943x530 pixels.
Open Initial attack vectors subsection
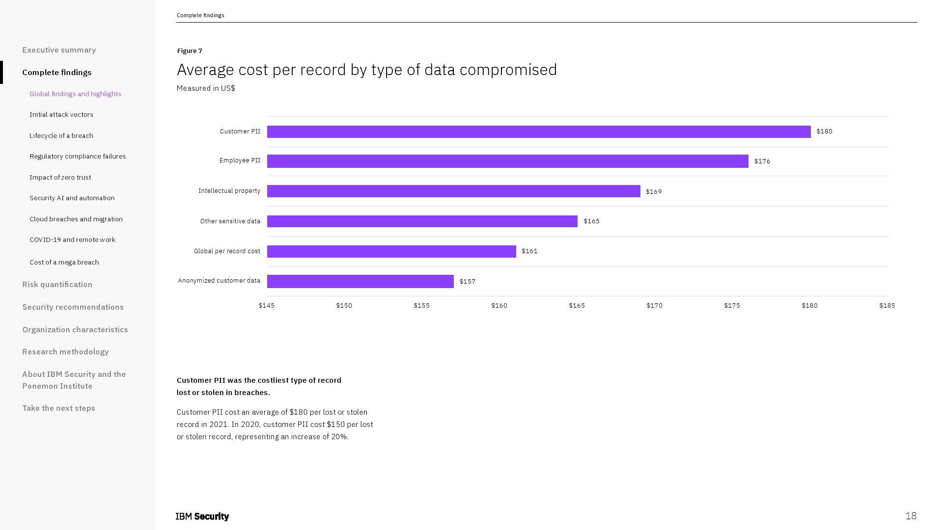pyautogui.click(x=61, y=115)
